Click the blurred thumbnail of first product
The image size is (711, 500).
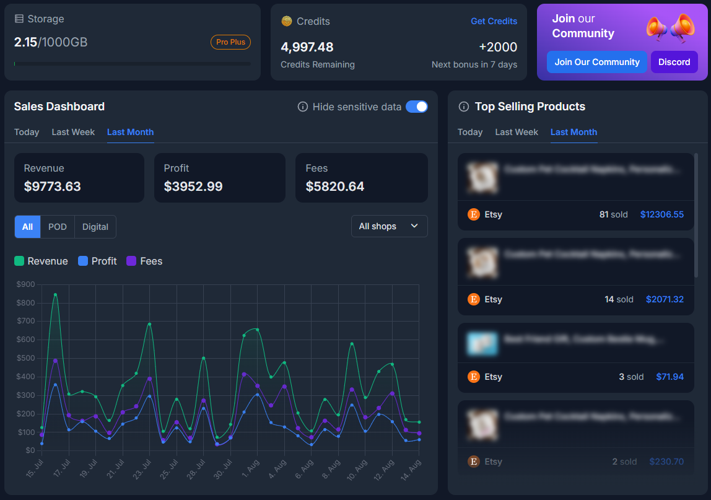click(x=482, y=177)
